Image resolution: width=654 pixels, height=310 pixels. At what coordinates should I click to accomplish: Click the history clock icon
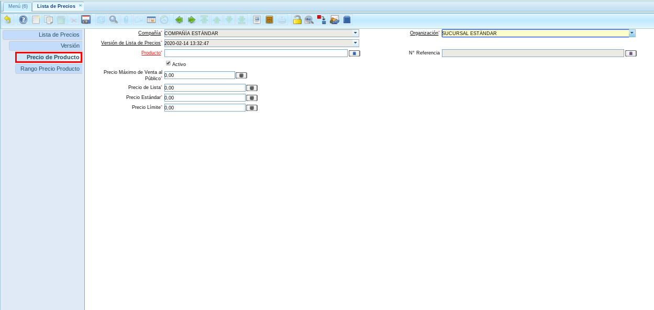[x=164, y=20]
